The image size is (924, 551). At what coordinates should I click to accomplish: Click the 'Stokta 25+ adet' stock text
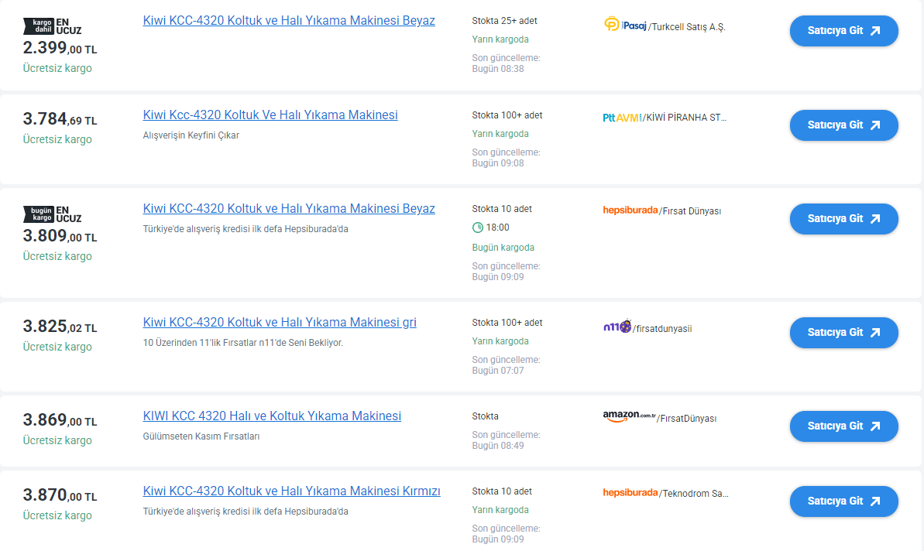point(504,21)
